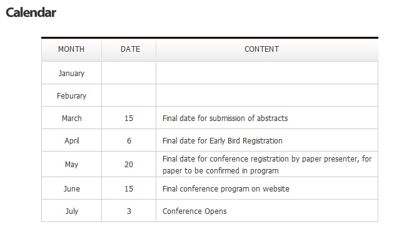Click the July month cell
414x252 pixels.
[71, 211]
